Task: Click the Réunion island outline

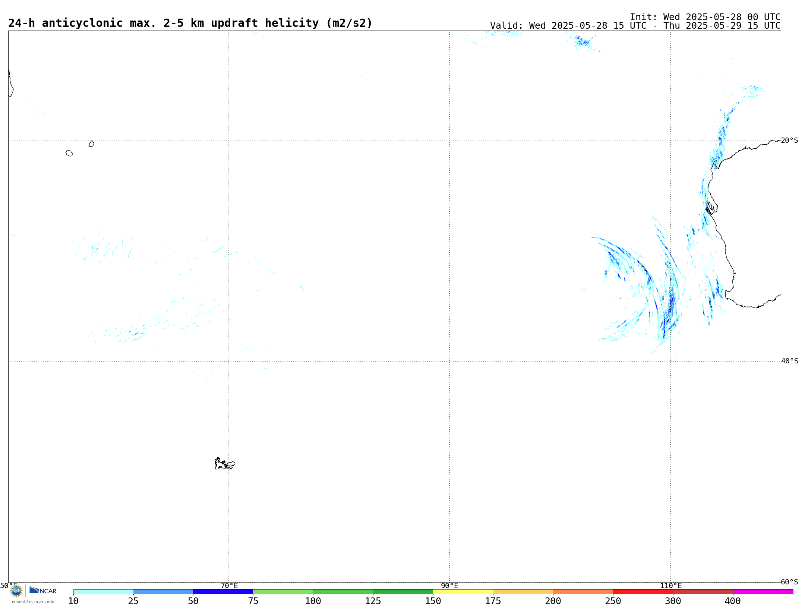Action: click(x=69, y=153)
